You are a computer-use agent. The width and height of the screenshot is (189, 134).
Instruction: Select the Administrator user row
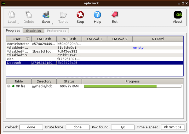[18, 44]
